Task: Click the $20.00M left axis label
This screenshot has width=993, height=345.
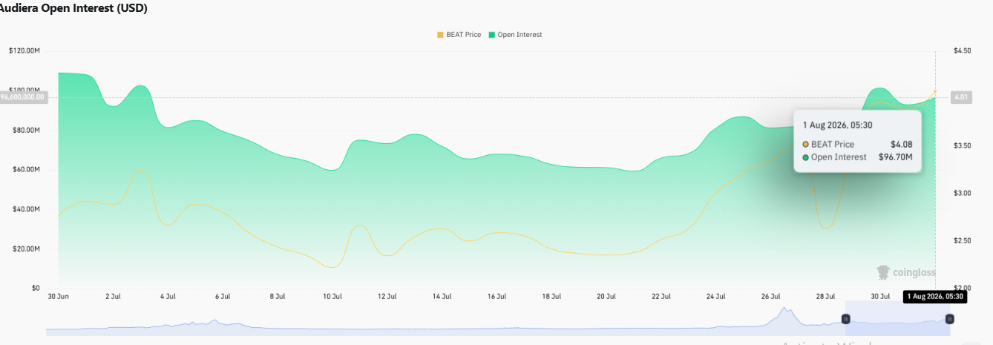Action: point(26,249)
